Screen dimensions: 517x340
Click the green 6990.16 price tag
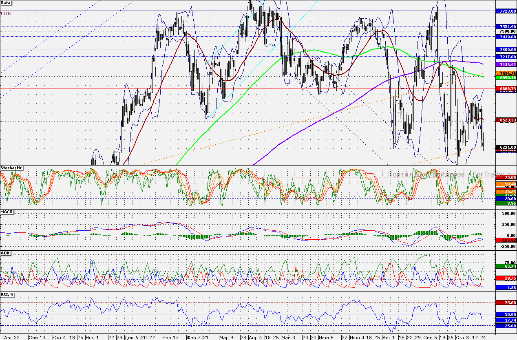point(506,77)
